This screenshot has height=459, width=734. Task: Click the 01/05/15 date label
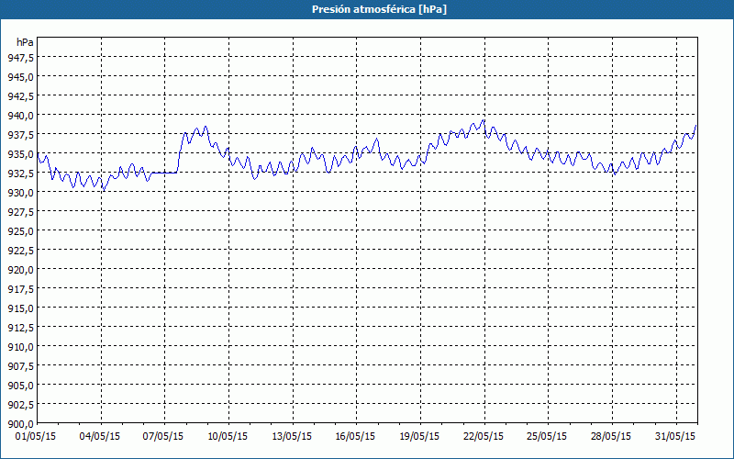click(x=36, y=436)
